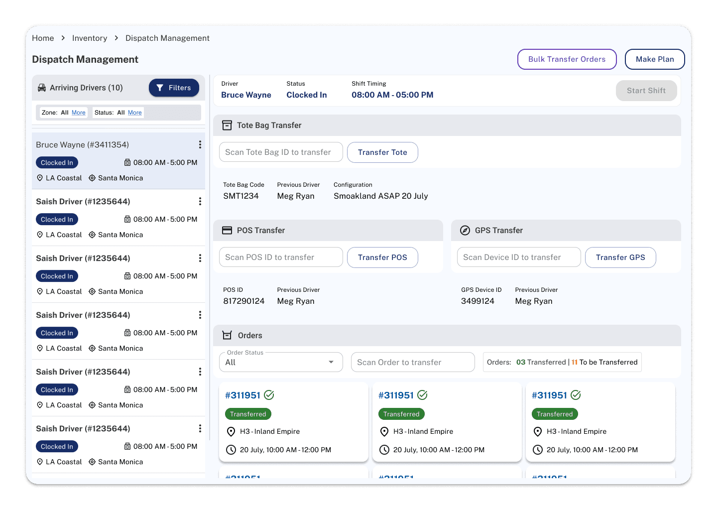This screenshot has height=510, width=717.
Task: Expand Zone filter via More link
Action: point(79,113)
